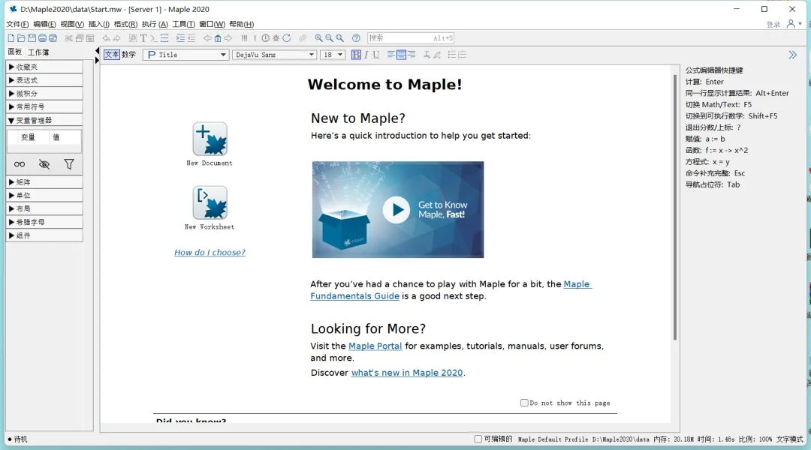The image size is (811, 450).
Task: Click the New file toolbar icon
Action: click(x=11, y=38)
